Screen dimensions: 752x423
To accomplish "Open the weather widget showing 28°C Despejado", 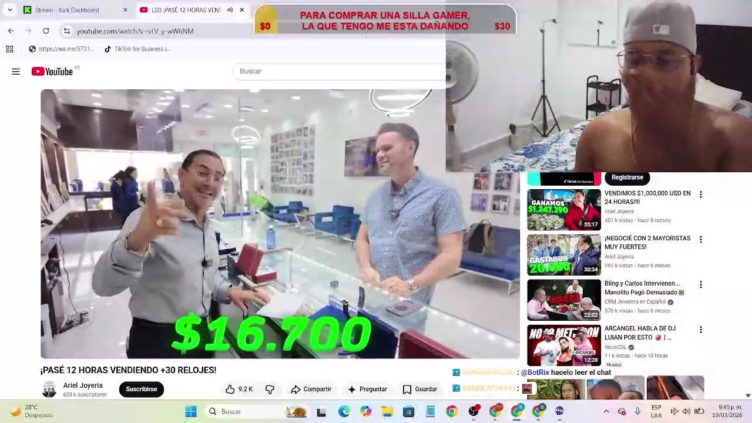I will pyautogui.click(x=32, y=411).
